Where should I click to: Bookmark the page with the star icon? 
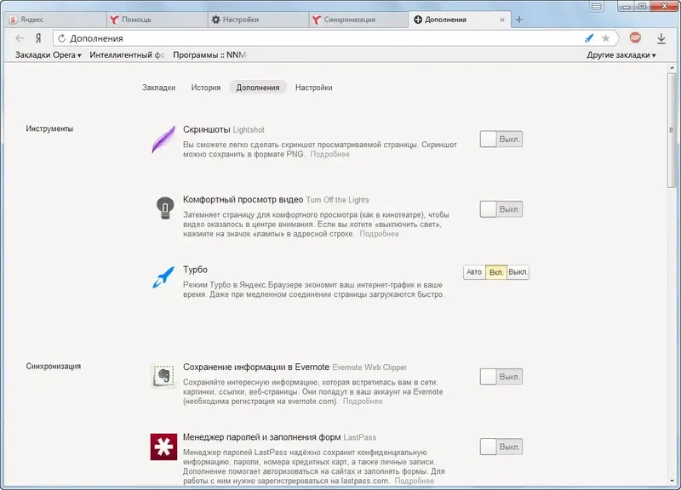605,38
